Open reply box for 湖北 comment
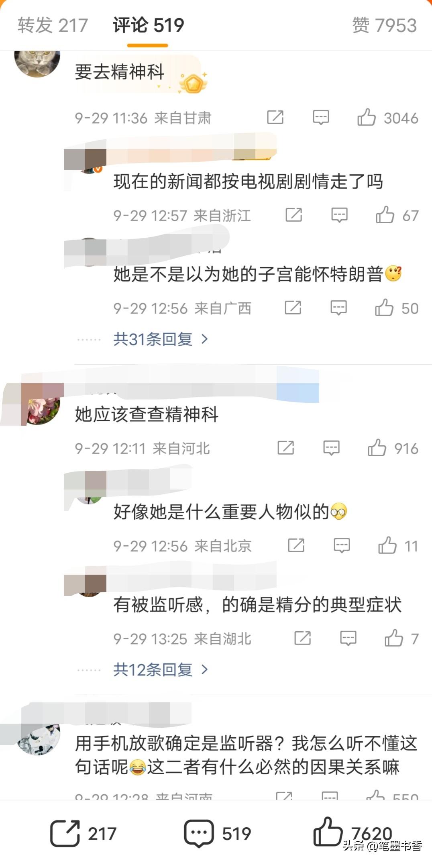 click(348, 638)
